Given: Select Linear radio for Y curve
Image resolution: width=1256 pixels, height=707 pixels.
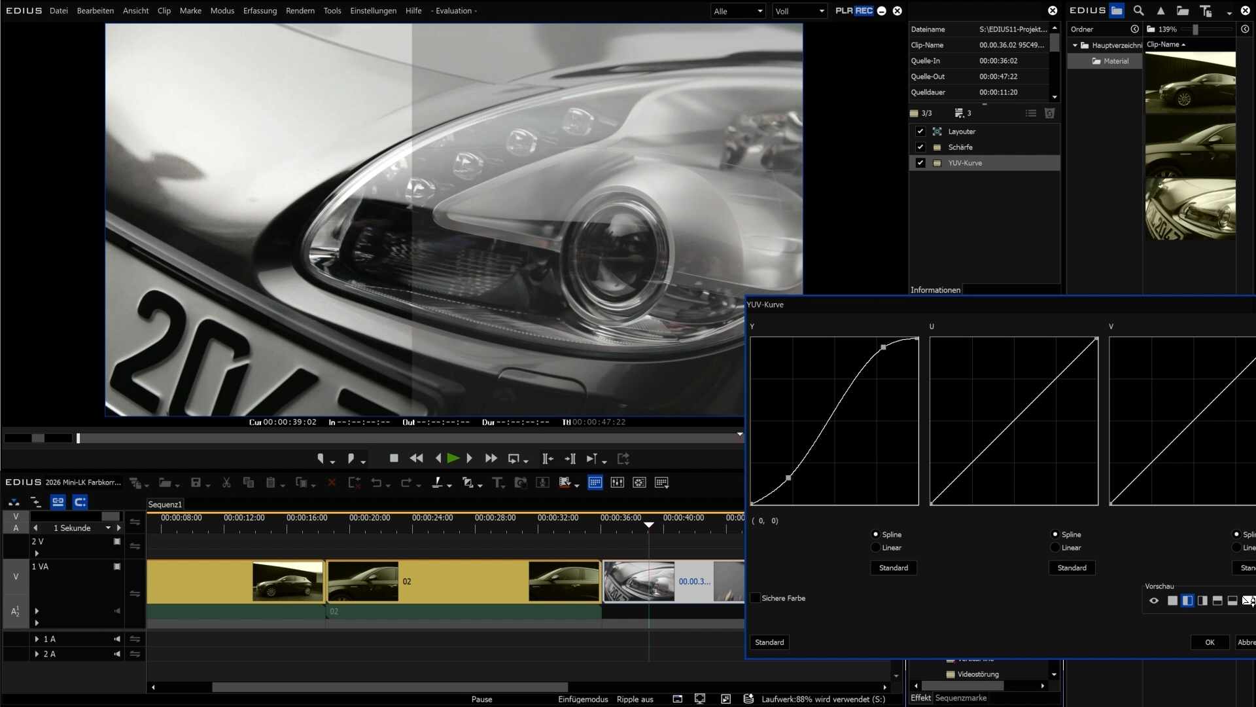Looking at the screenshot, I should 876,548.
